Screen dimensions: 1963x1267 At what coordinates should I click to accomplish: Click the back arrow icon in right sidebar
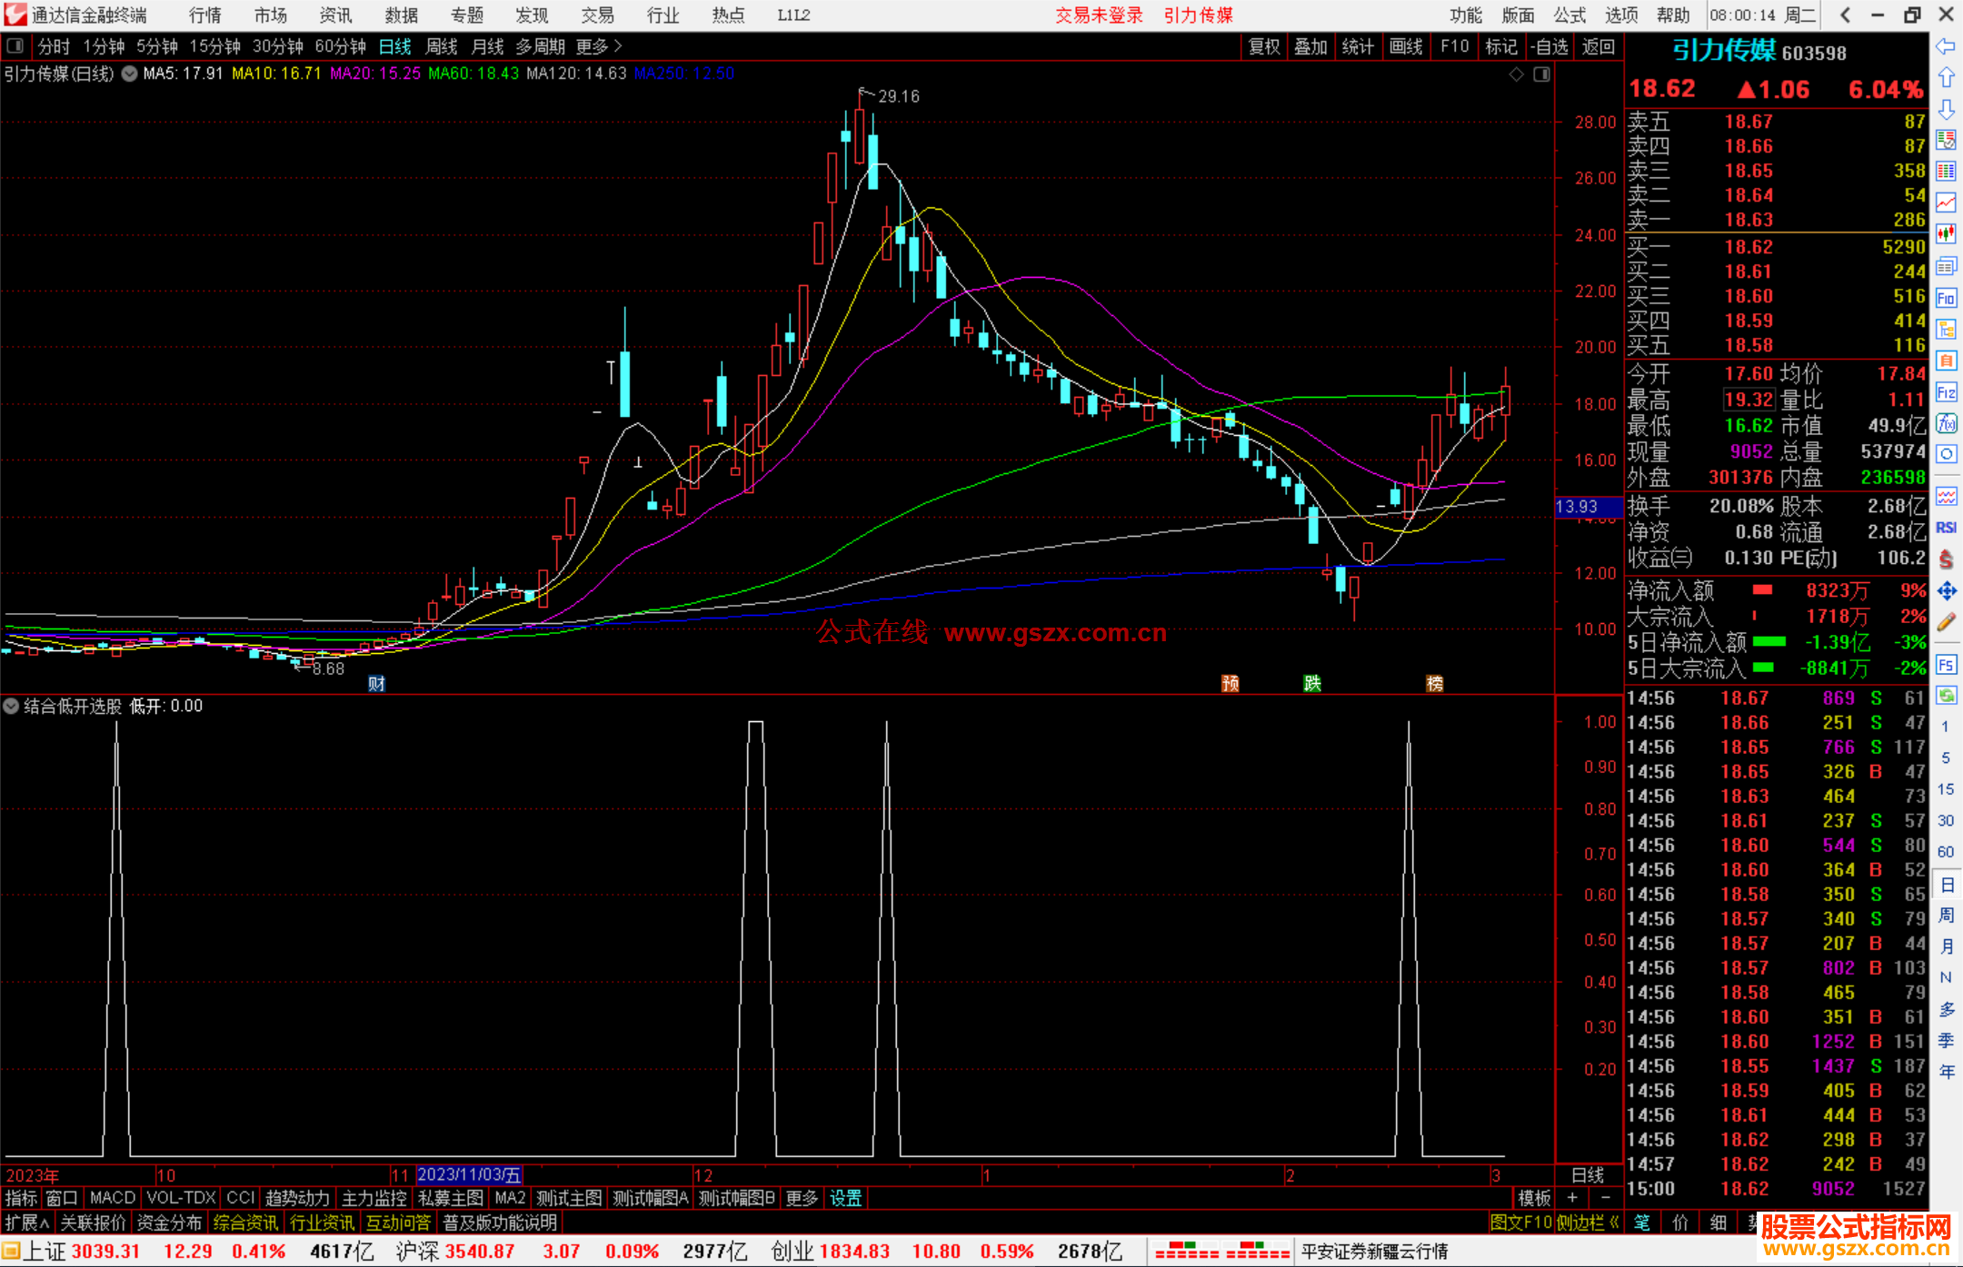coord(1946,46)
